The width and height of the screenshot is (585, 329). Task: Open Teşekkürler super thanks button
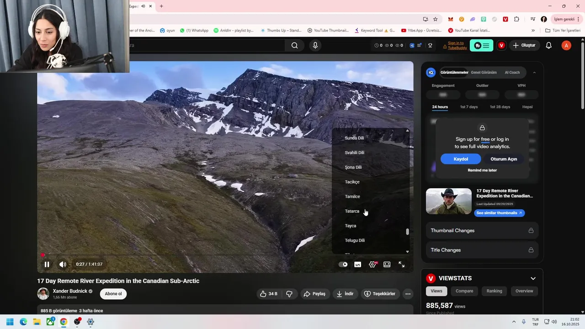[380, 294]
